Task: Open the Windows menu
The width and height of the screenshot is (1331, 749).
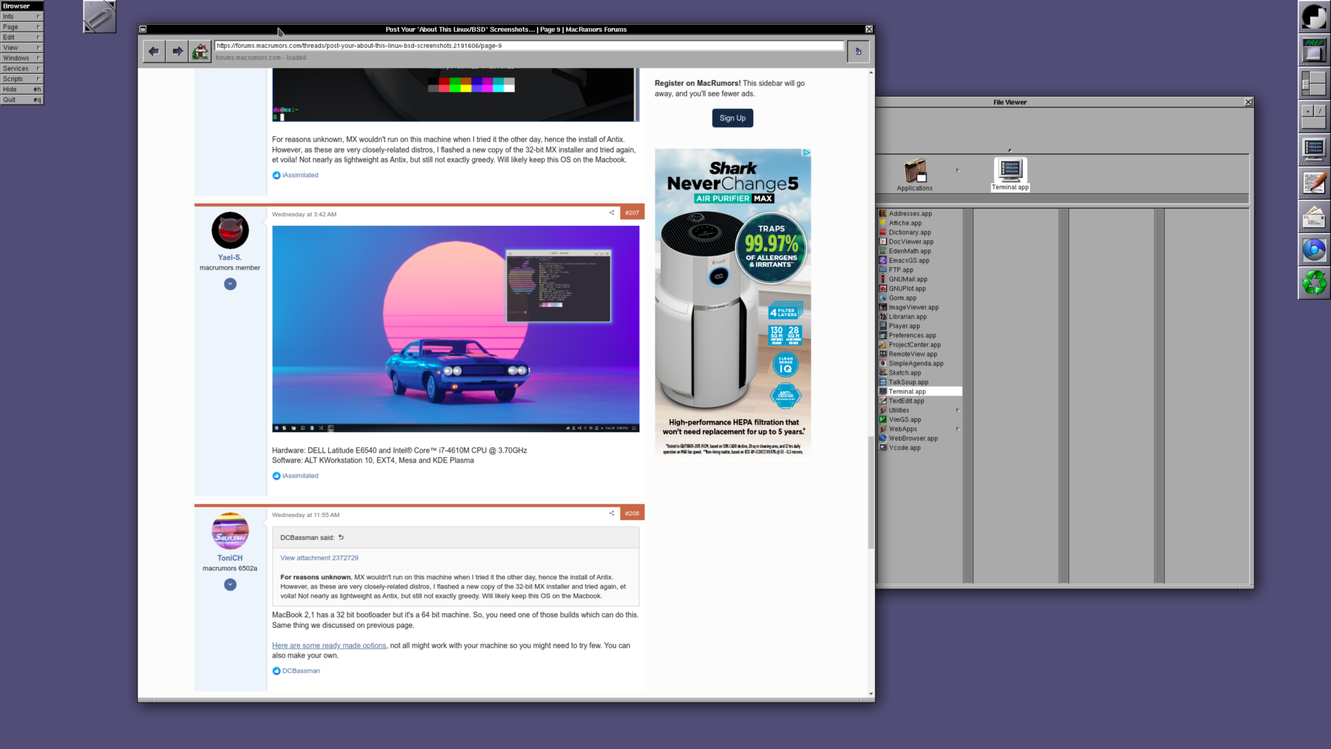Action: click(21, 58)
